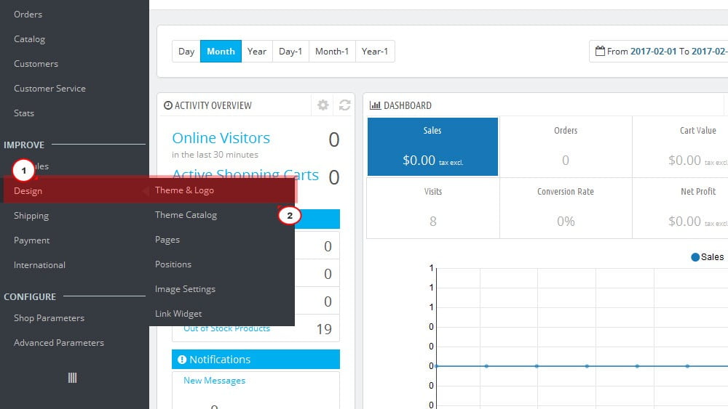
Task: Open the date range picker
Action: (660, 52)
